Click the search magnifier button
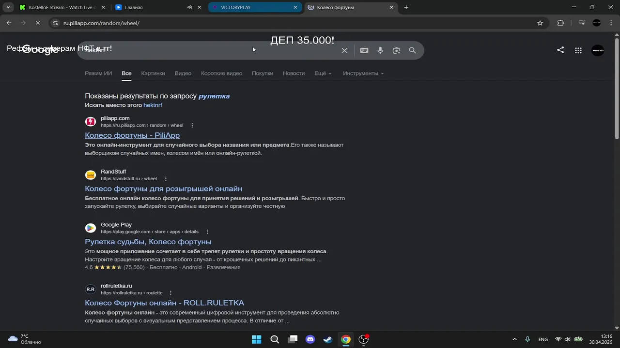This screenshot has width=620, height=348. [x=412, y=50]
